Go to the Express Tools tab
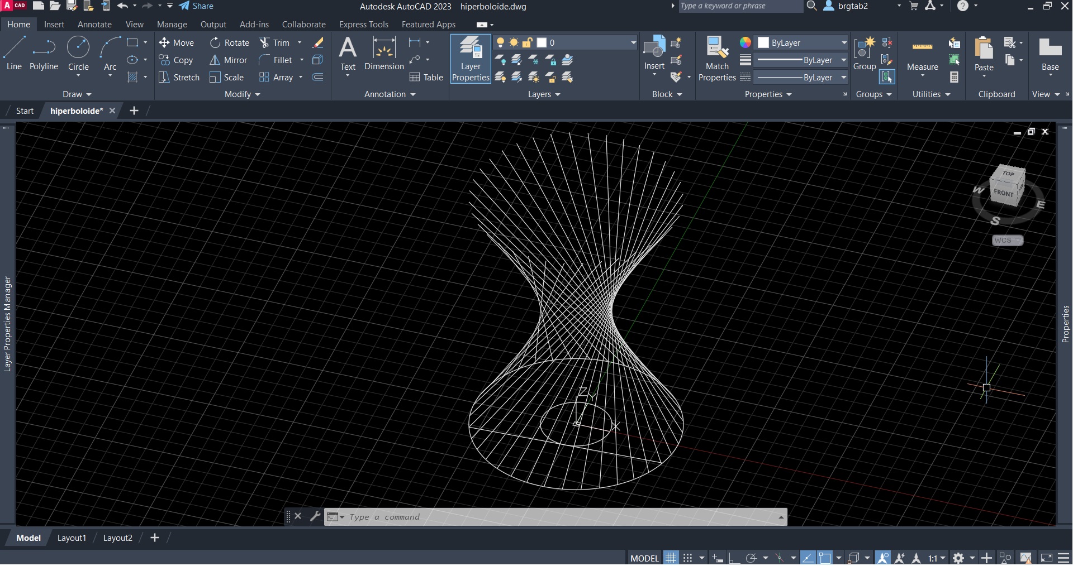1073x566 pixels. tap(364, 25)
